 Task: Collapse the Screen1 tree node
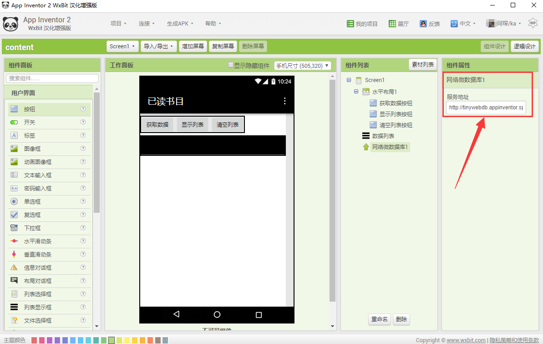(349, 80)
